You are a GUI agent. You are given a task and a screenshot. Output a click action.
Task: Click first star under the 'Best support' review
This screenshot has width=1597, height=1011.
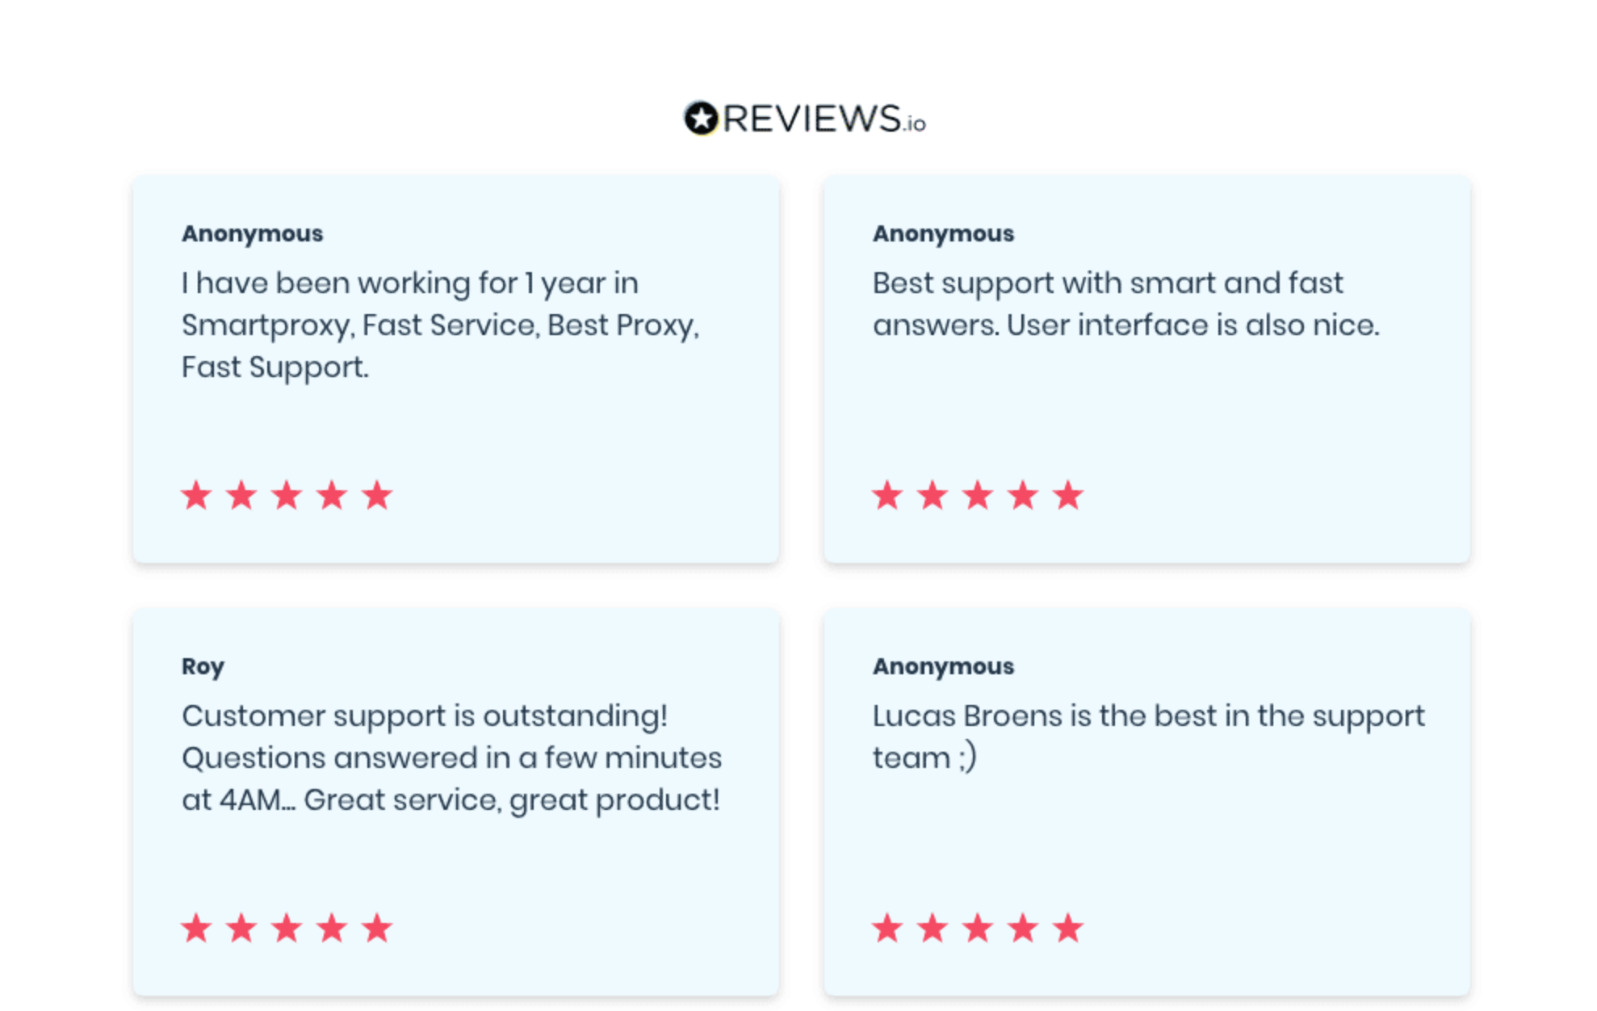(x=887, y=495)
